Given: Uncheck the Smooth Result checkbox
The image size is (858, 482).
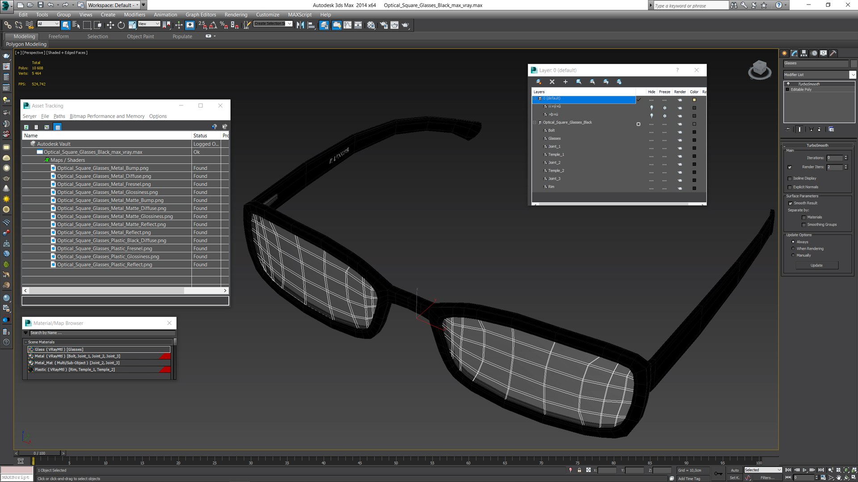Looking at the screenshot, I should [x=790, y=203].
